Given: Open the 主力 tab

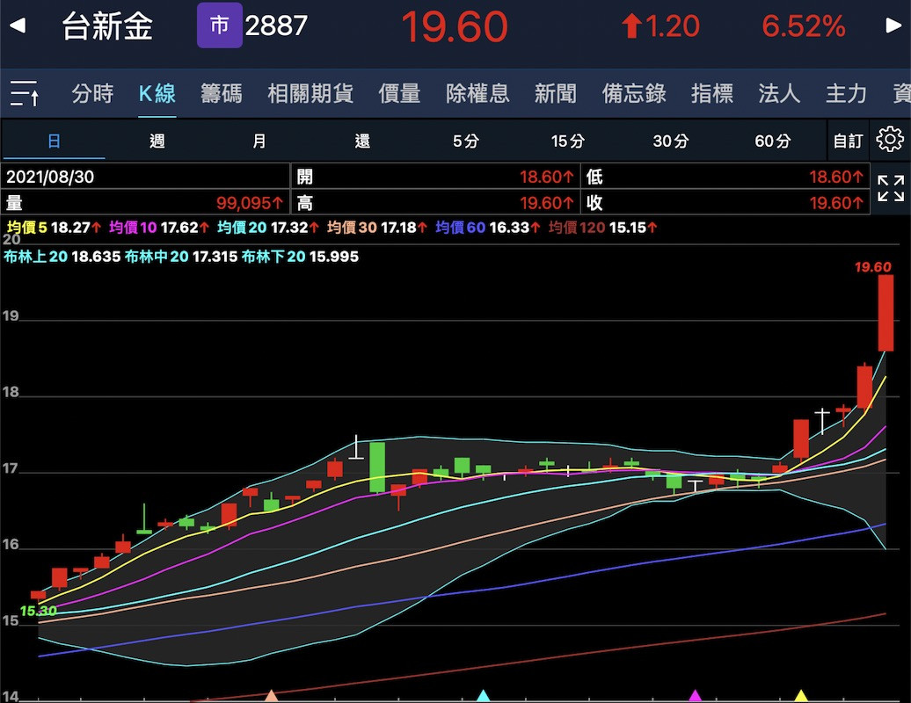Looking at the screenshot, I should (847, 93).
